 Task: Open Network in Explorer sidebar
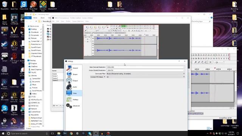click(x=33, y=109)
